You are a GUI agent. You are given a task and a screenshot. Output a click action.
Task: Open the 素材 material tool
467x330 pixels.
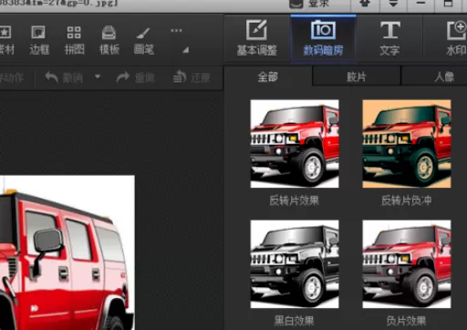[6, 40]
